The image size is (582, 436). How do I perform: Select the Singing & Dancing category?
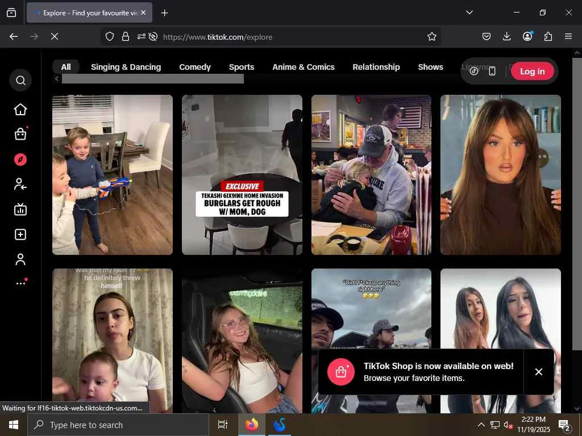tap(126, 67)
